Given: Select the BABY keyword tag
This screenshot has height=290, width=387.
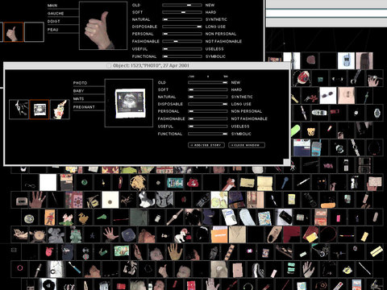Looking at the screenshot, I should [78, 91].
